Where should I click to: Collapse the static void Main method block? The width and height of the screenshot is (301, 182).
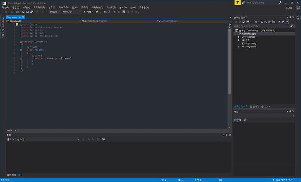21,59
